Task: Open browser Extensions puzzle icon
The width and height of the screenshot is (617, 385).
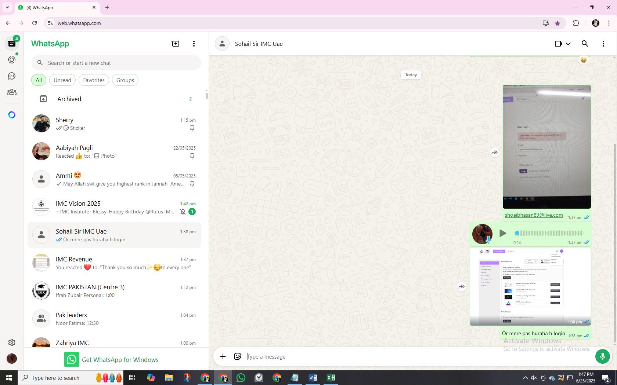Action: pyautogui.click(x=576, y=23)
